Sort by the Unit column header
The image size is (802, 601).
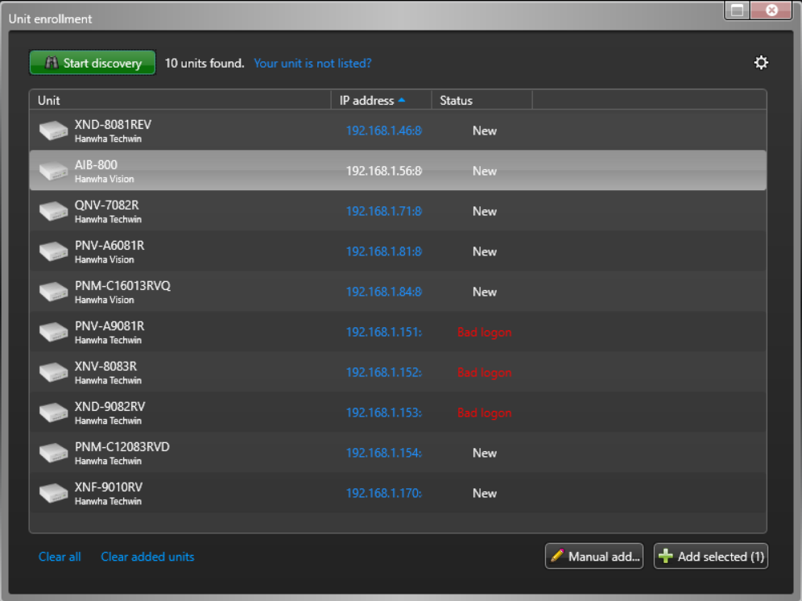[x=180, y=101]
